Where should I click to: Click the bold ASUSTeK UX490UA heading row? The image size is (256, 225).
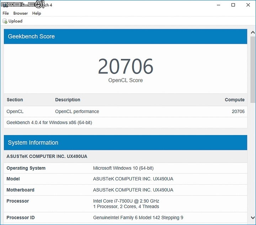pos(126,156)
